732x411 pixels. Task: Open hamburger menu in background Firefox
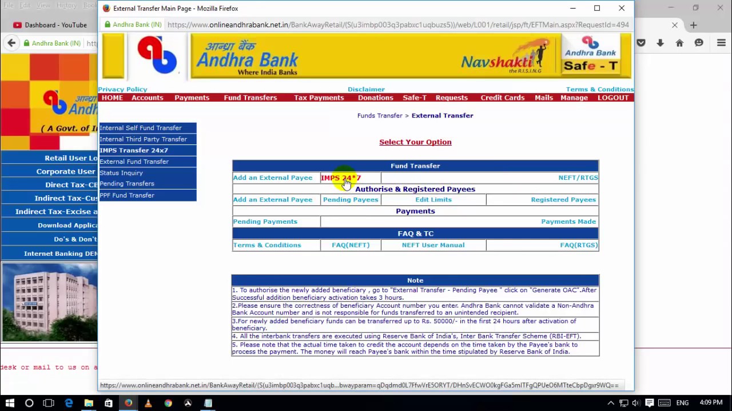[x=721, y=43]
